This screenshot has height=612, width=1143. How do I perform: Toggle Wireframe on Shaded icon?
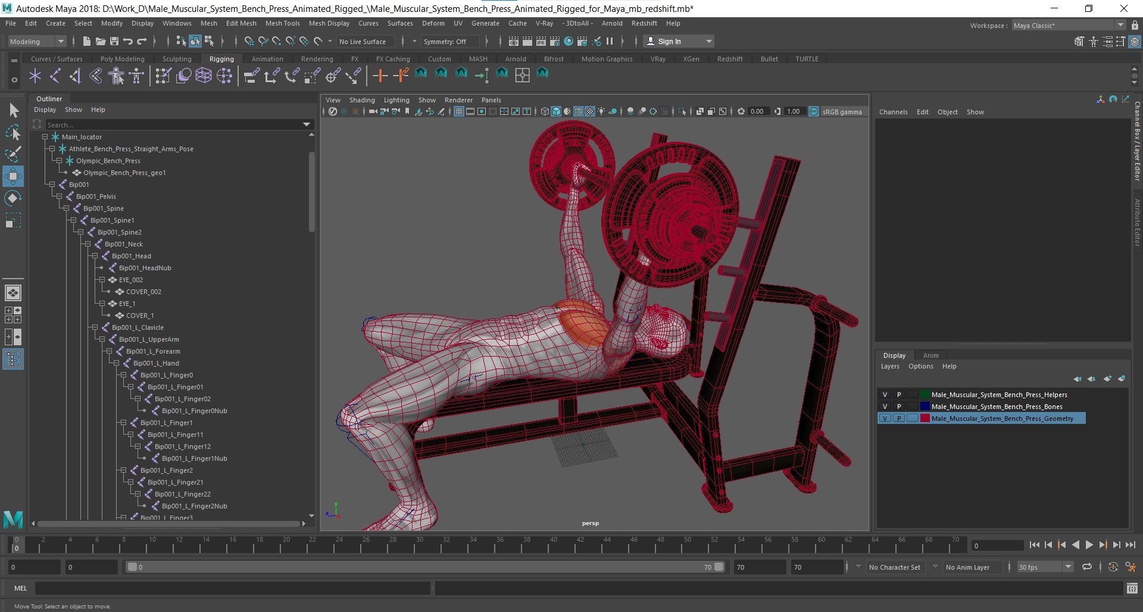(579, 111)
